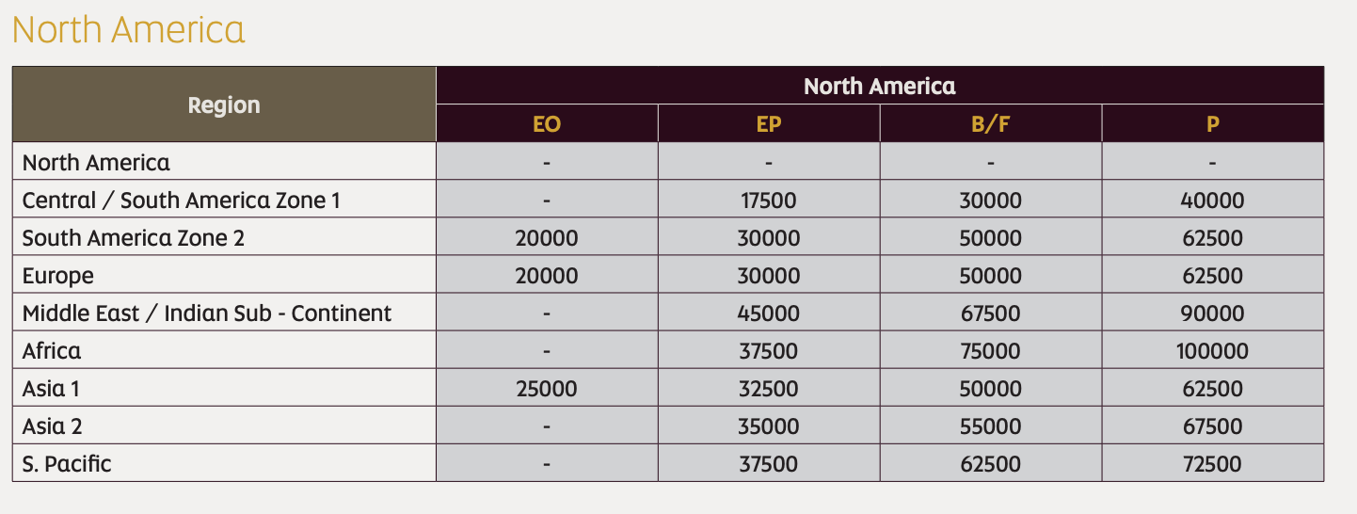The image size is (1357, 514).
Task: Select the Asia 2 row label
Action: 53,426
